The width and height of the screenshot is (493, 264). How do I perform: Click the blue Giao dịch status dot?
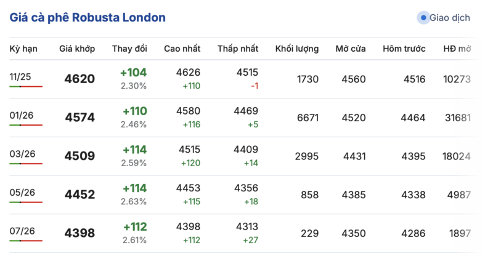[423, 18]
